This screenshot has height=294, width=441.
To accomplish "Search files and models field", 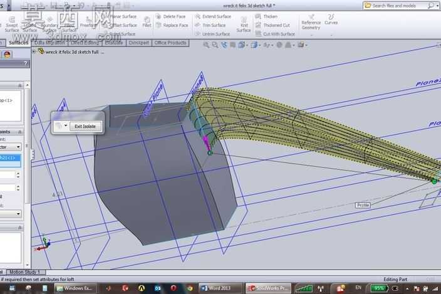I will click(x=400, y=6).
